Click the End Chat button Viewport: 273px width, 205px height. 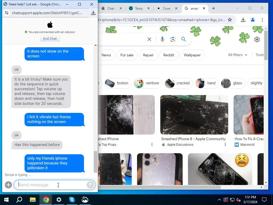(x=50, y=39)
